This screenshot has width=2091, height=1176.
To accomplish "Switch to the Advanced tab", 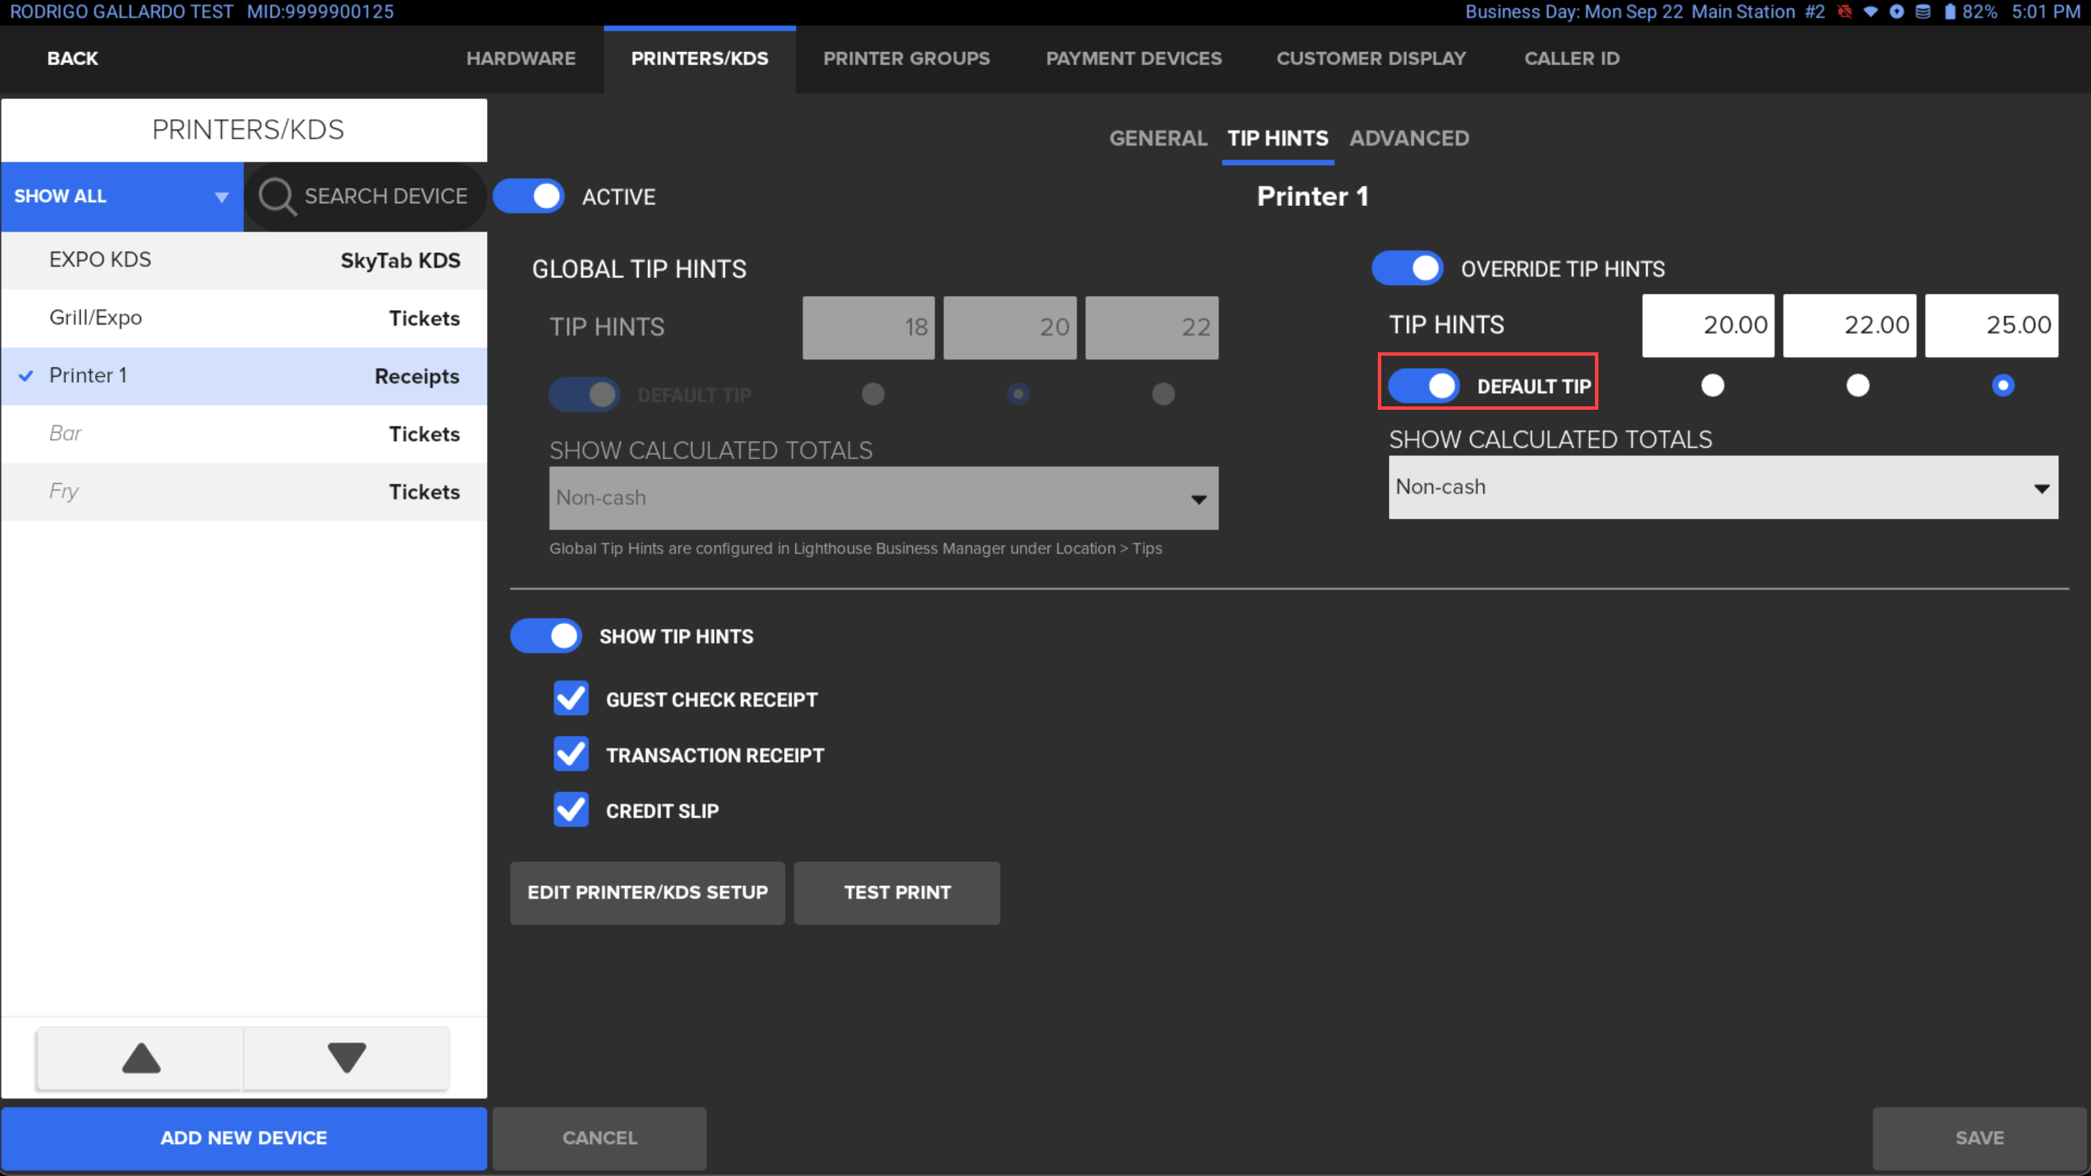I will coord(1408,139).
